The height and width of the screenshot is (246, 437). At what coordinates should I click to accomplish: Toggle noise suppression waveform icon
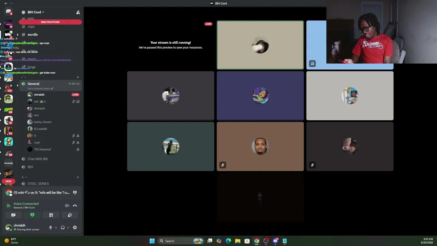click(67, 206)
